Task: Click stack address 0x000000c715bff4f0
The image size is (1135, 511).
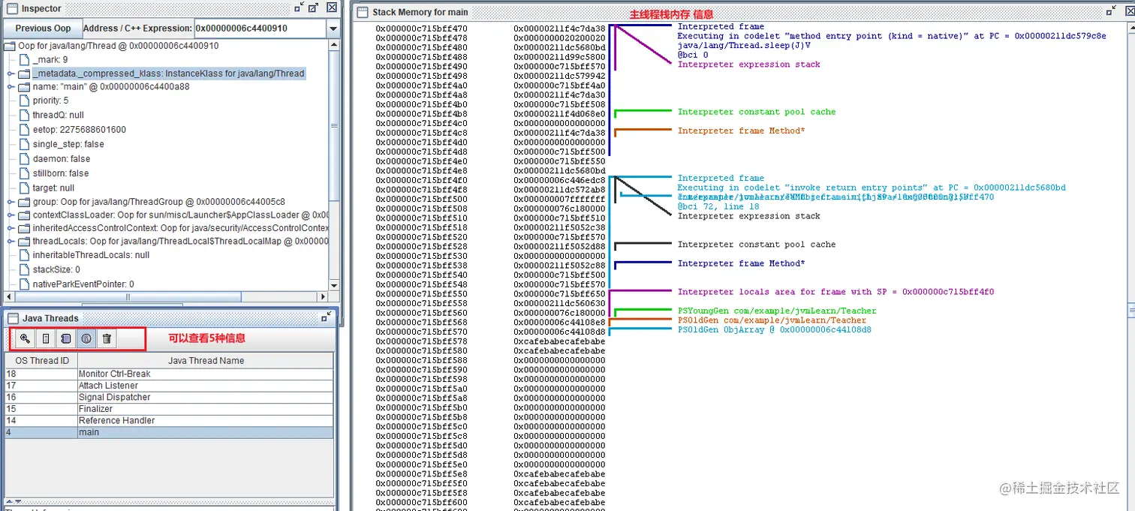Action: click(x=422, y=180)
